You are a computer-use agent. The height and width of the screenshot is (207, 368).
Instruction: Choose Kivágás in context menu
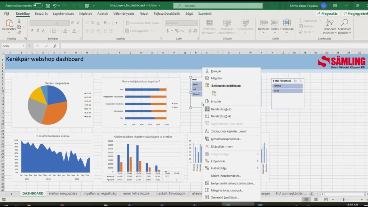tap(231, 71)
